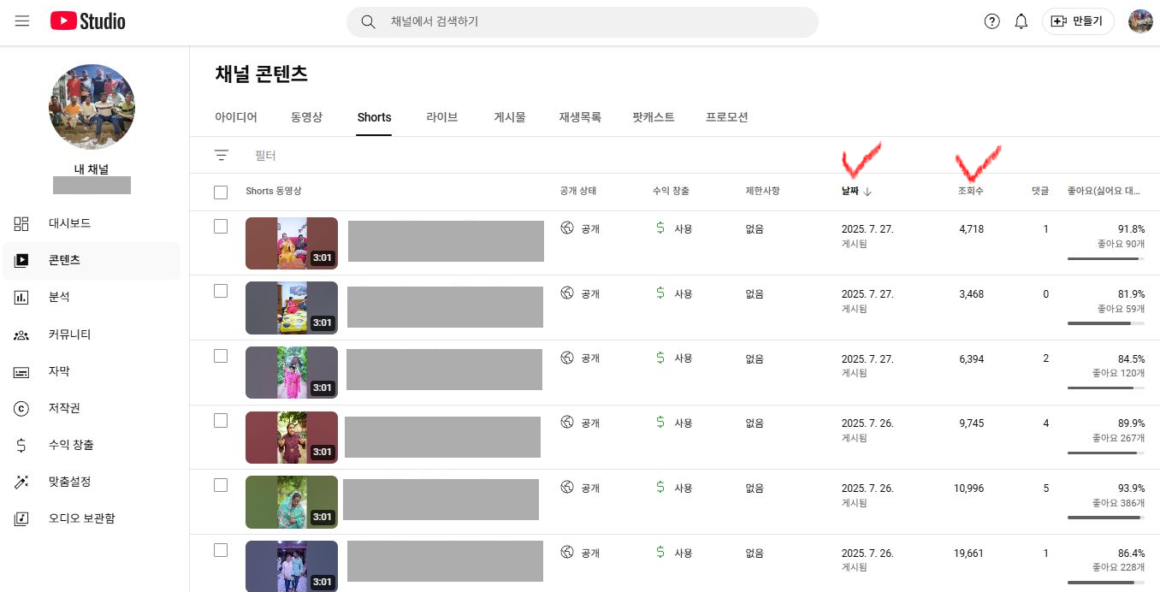Viewport: 1160px width, 592px height.
Task: Click the 커뮤니티 people icon
Action: click(x=21, y=334)
